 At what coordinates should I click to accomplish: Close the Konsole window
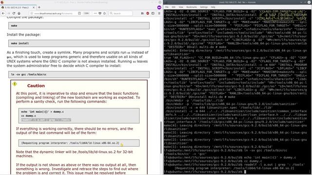[x=310, y=2]
